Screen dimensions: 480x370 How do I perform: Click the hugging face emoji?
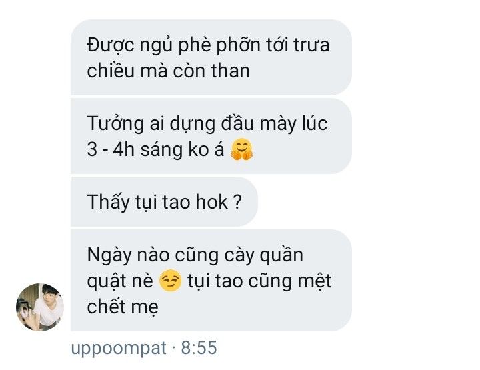242,149
